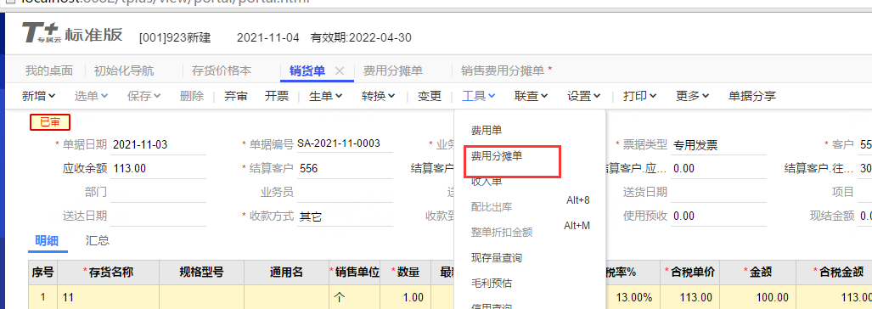Screen dimensions: 872x309
Task: Click the 含税单价 column header
Action: coord(689,272)
